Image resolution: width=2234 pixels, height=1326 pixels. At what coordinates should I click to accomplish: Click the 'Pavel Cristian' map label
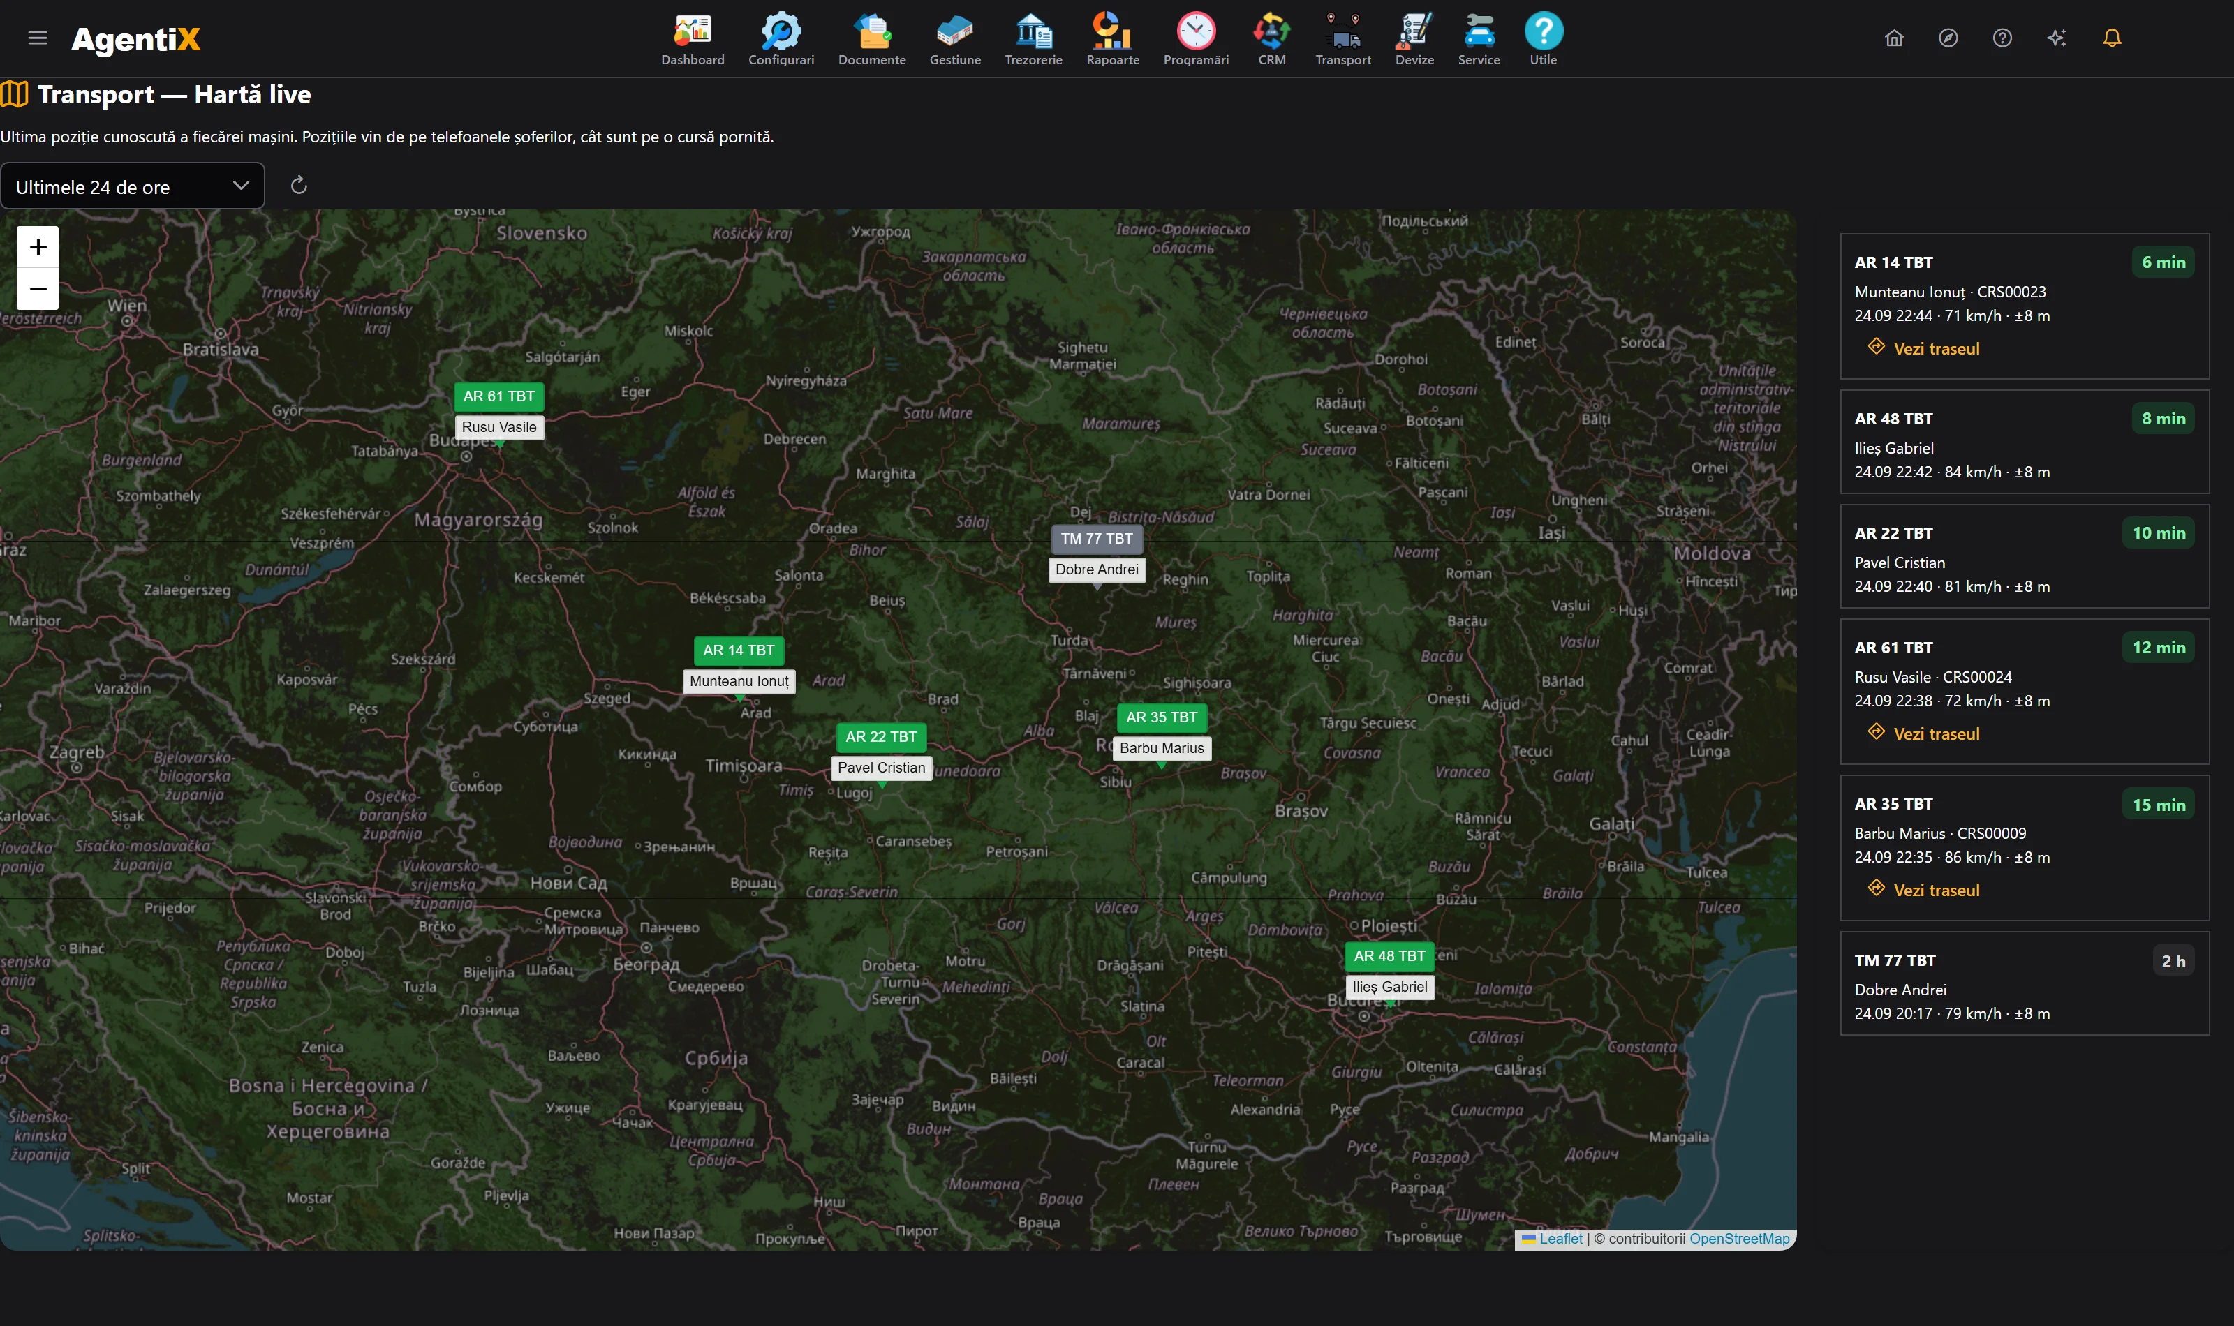point(881,768)
